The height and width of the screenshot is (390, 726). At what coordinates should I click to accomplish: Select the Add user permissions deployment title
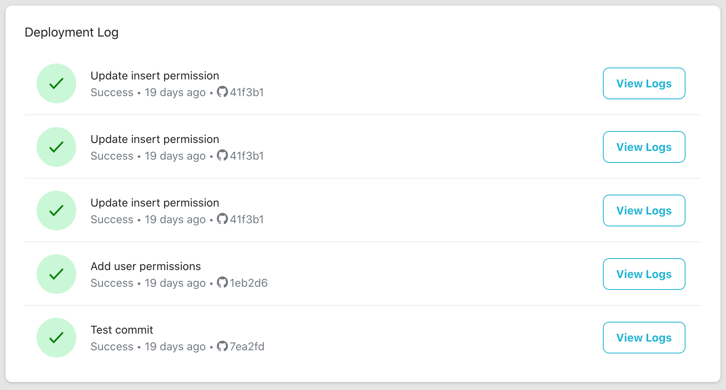(x=146, y=266)
